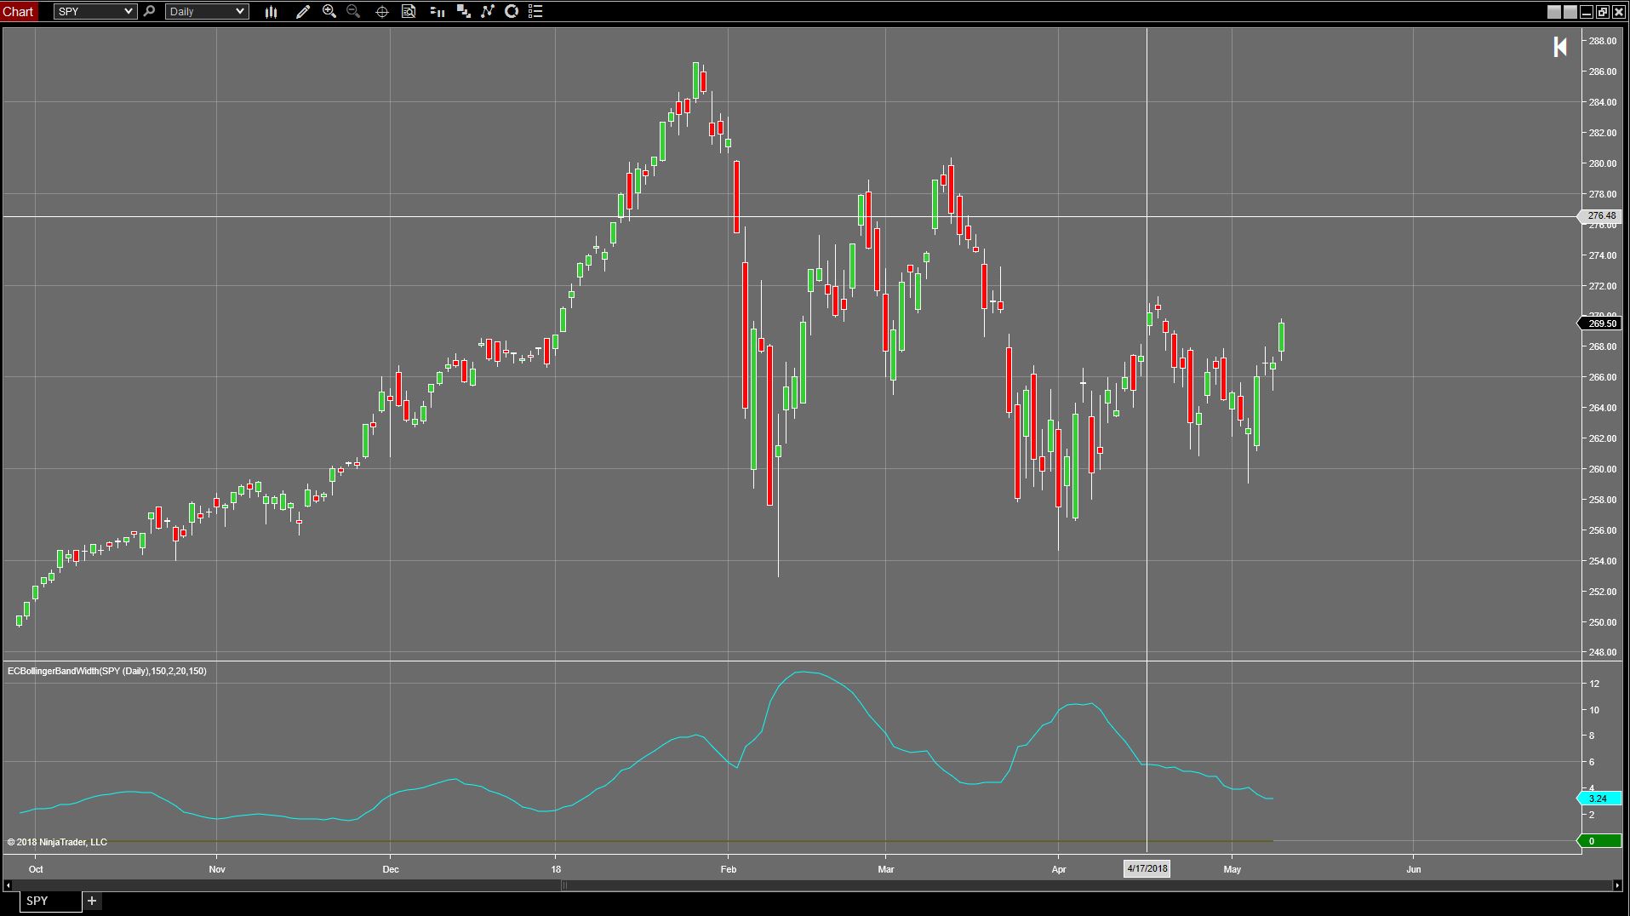Click the May label on time axis
Viewport: 1630px width, 916px height.
point(1232,869)
